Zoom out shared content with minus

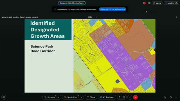(x=84, y=17)
